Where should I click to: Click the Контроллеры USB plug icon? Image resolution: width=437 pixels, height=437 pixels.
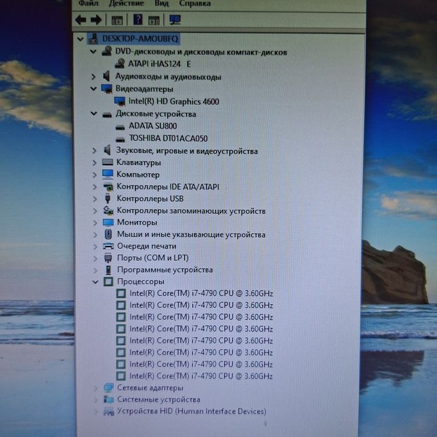pos(107,198)
